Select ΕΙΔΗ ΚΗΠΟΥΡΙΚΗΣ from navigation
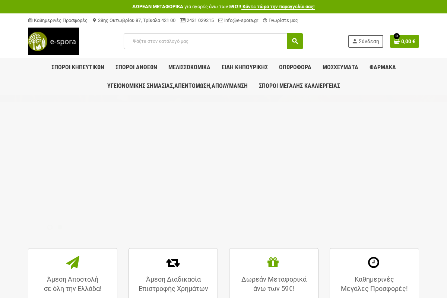Viewport: 447px width, 298px height. (245, 67)
